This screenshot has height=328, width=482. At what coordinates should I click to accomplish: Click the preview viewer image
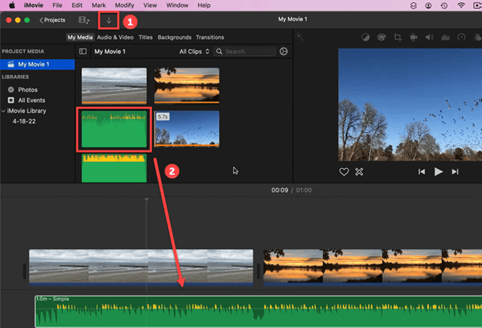[x=410, y=105]
